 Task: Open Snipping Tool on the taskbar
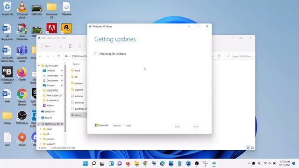coord(206,163)
